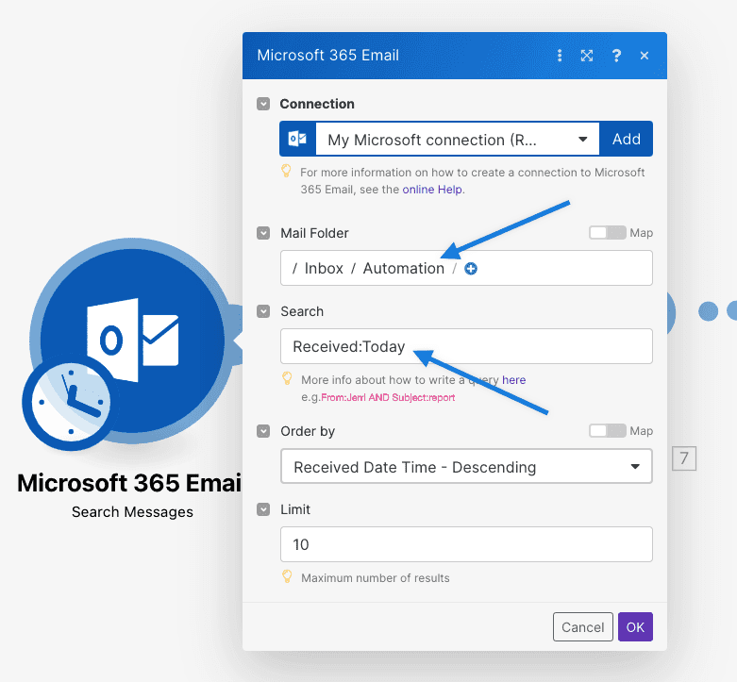
Task: Click the plus icon after Automation folder
Action: pos(471,269)
